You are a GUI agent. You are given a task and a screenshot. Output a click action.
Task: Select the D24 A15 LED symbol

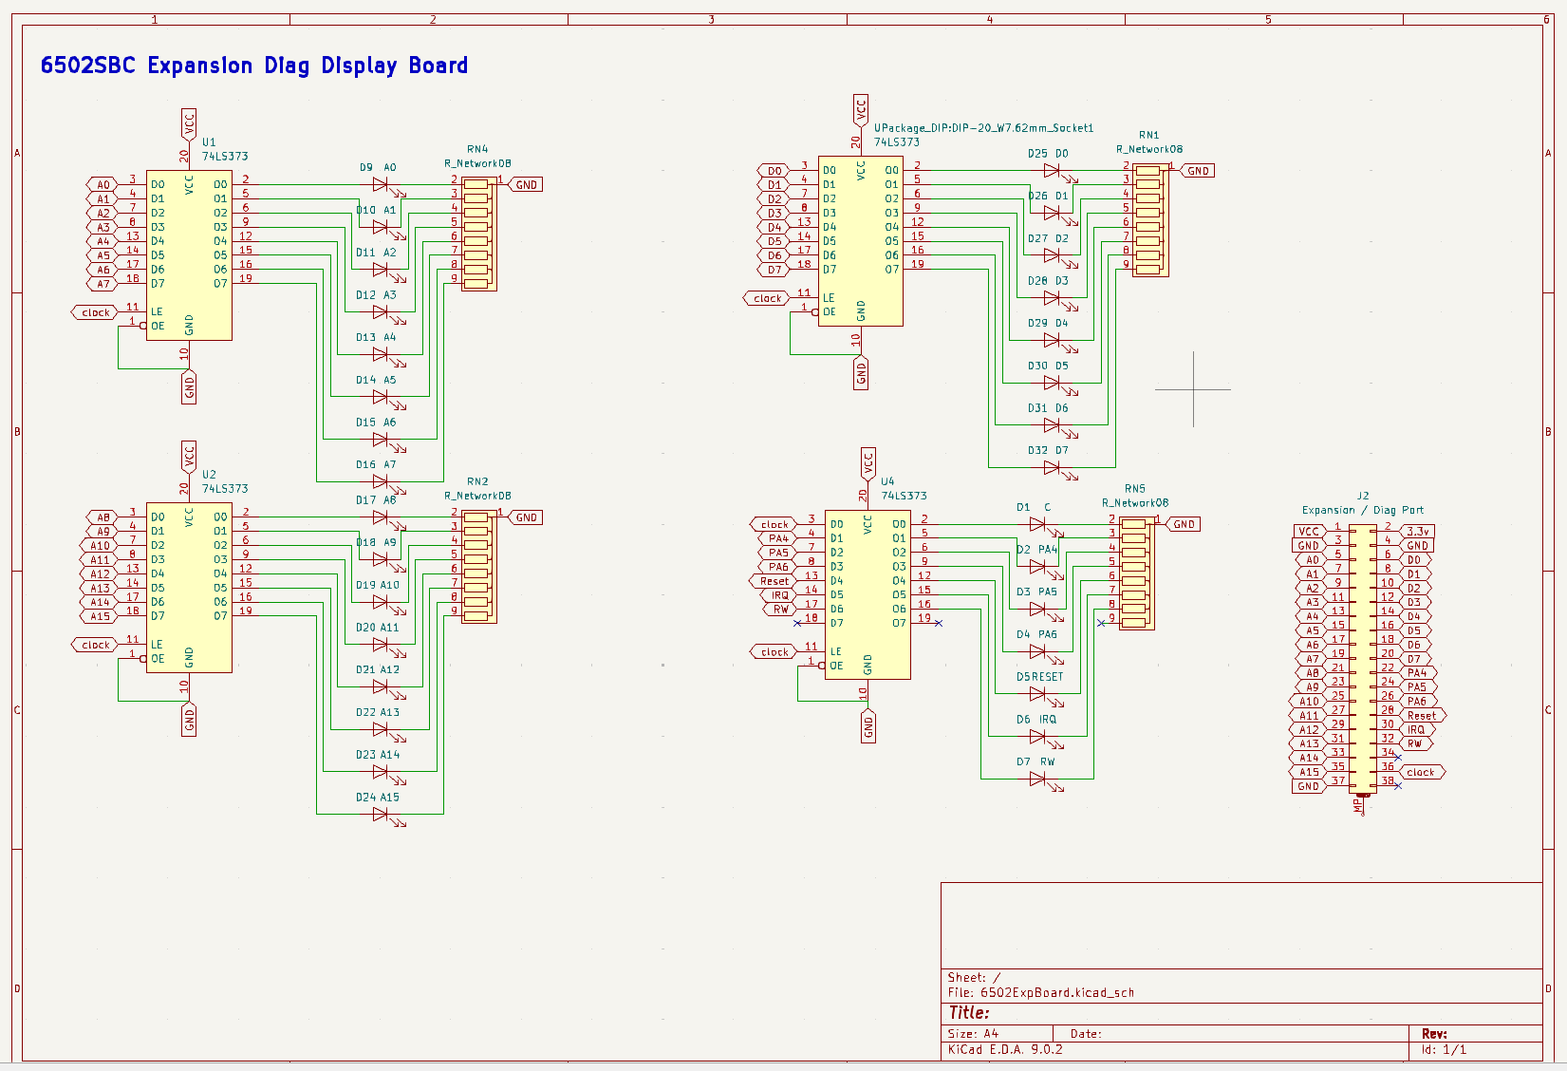(381, 814)
